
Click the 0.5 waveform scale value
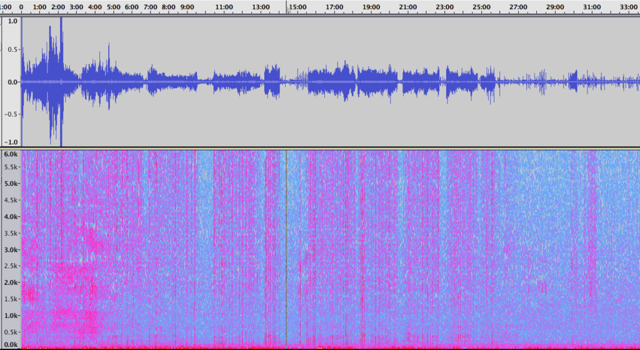pos(12,49)
